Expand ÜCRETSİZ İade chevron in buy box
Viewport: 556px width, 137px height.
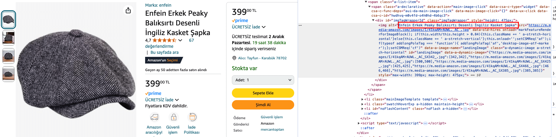[264, 27]
